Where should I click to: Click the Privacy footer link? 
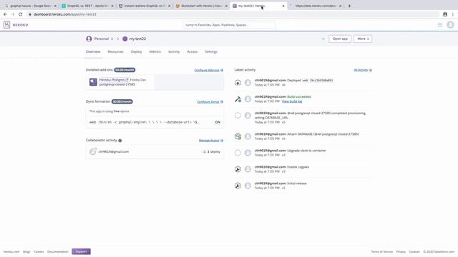(401, 252)
